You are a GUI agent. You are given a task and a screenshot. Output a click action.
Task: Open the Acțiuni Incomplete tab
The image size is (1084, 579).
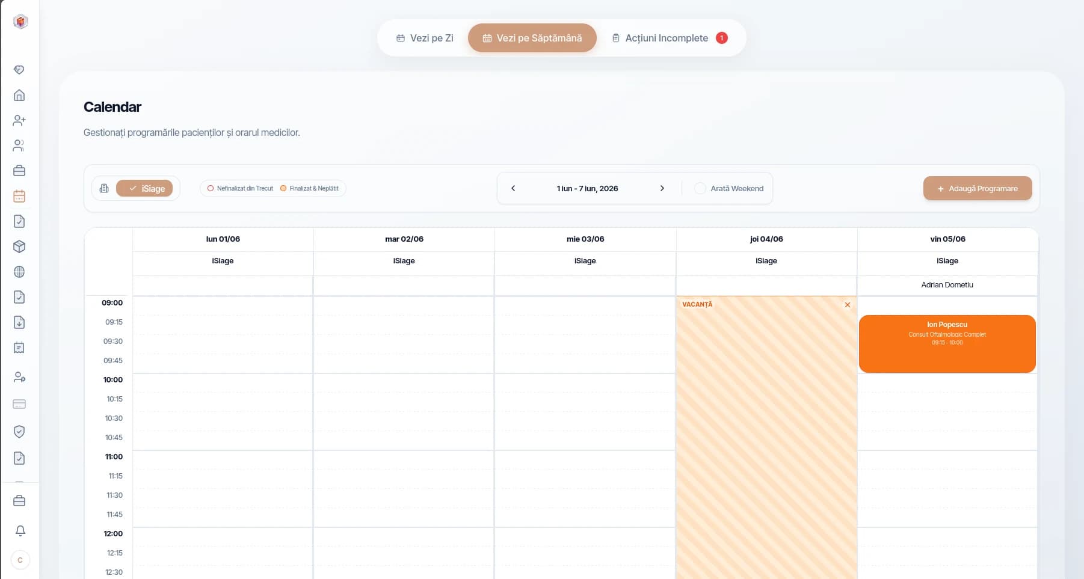tap(669, 38)
